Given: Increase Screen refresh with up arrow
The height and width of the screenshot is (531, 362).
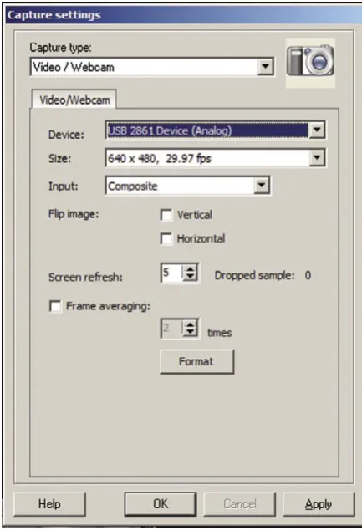Looking at the screenshot, I should pos(191,269).
